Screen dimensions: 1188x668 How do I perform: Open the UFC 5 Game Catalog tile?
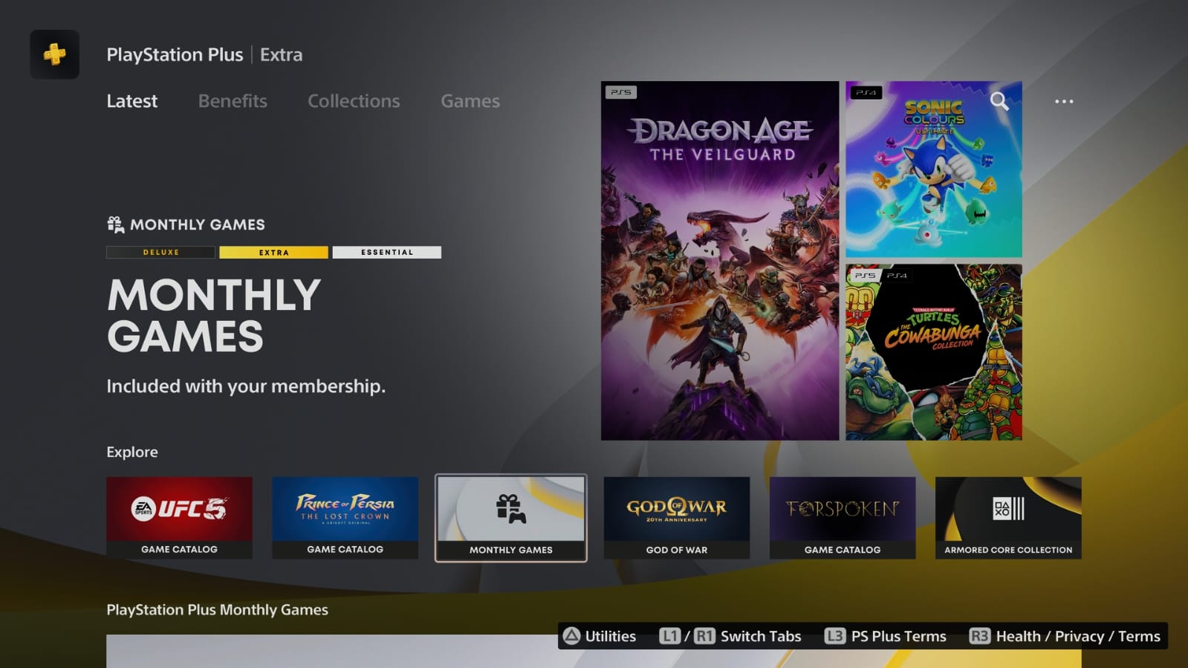(x=179, y=518)
